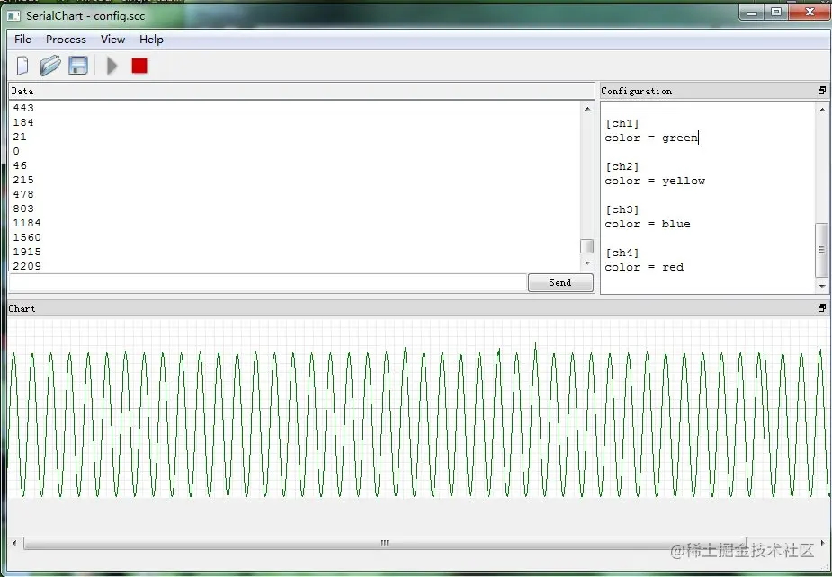The height and width of the screenshot is (577, 832).
Task: Click the chart horizontal scrollbar thumb
Action: [385, 543]
